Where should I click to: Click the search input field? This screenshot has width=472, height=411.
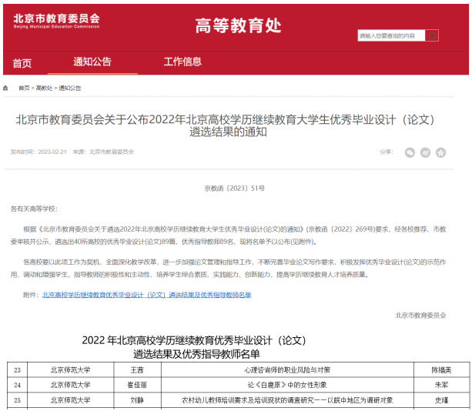(391, 36)
